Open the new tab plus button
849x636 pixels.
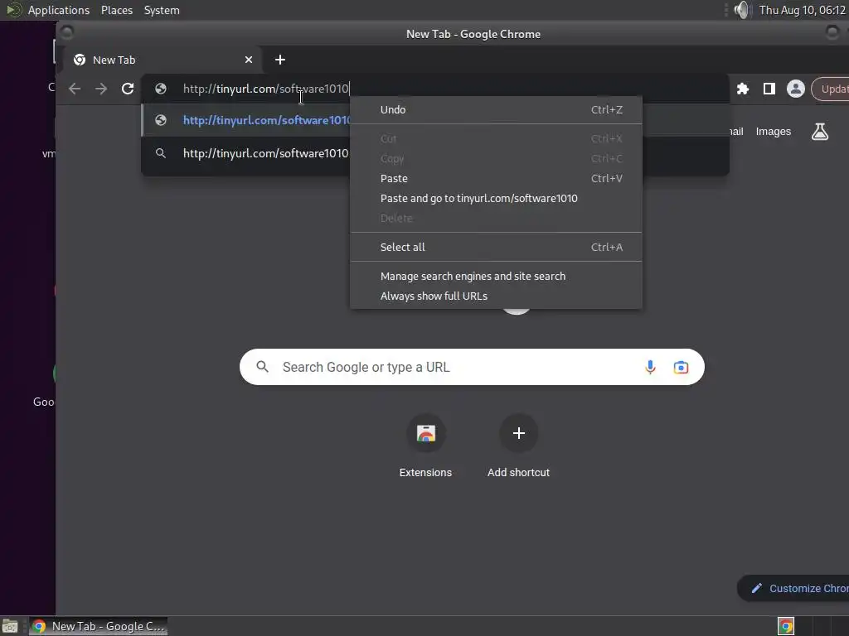[280, 60]
